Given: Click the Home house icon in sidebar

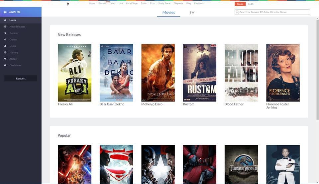Looking at the screenshot, I should 5,20.
